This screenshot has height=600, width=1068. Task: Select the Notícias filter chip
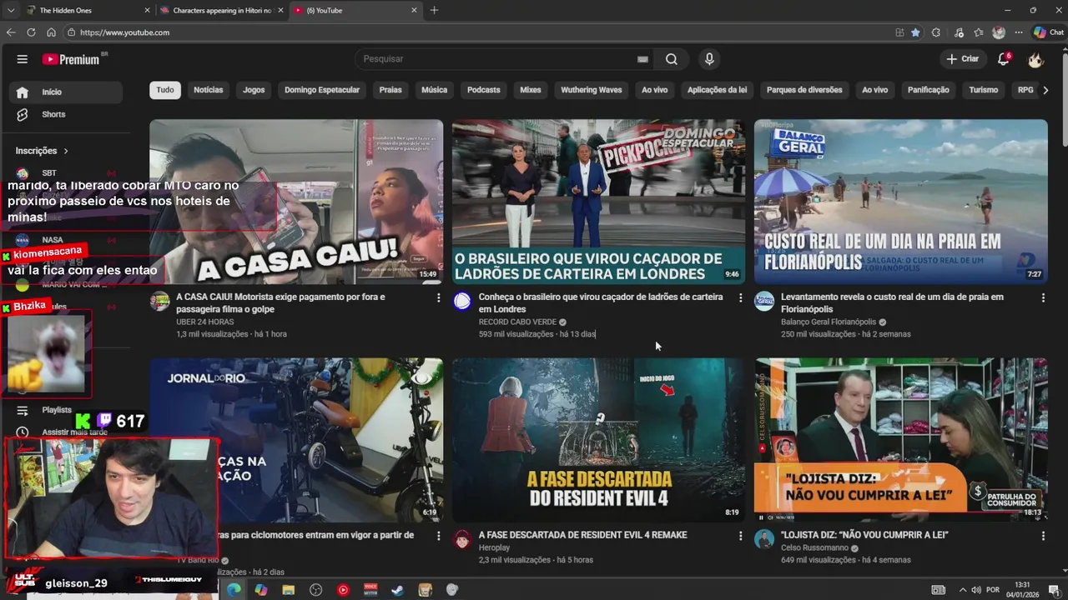coord(209,90)
